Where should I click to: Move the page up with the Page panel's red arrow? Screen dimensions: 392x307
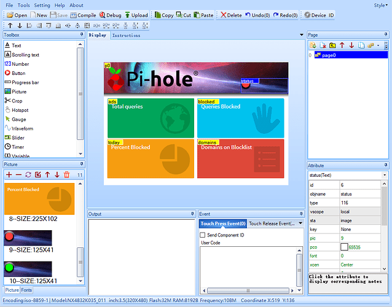[342, 45]
